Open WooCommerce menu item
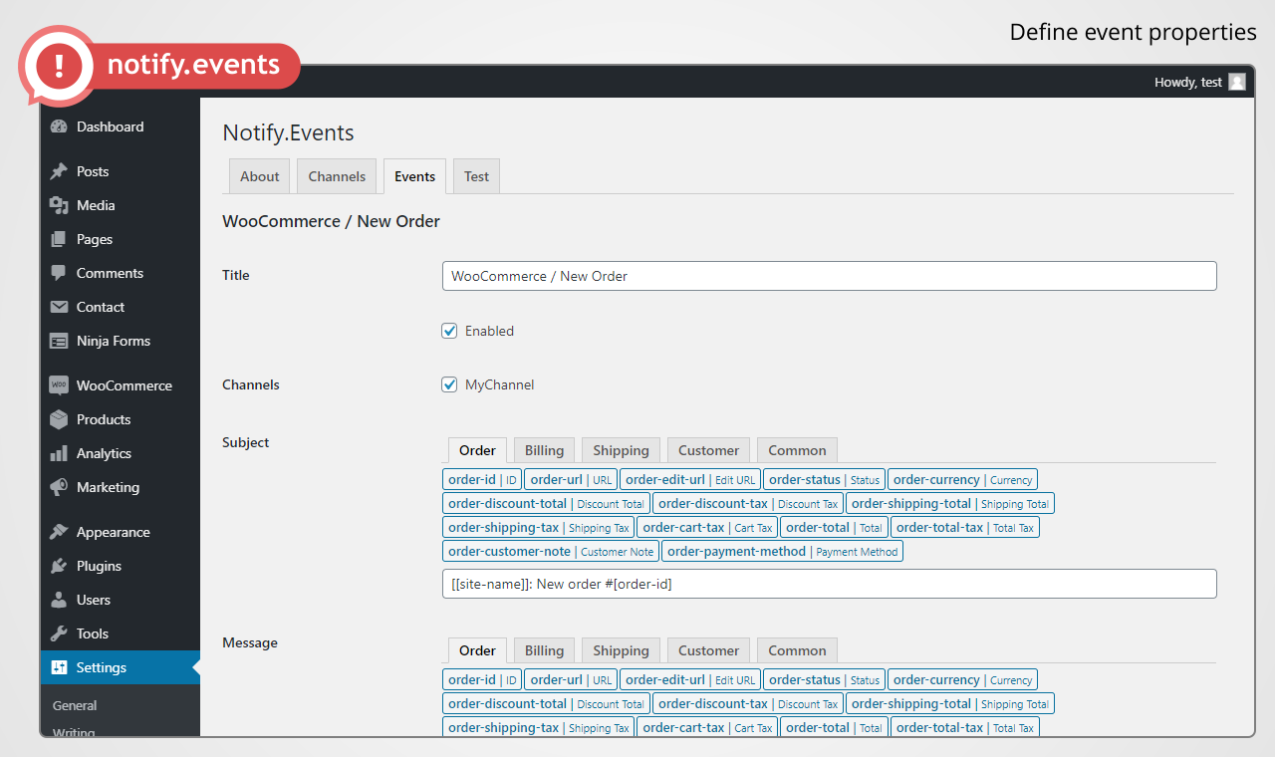This screenshot has height=757, width=1275. point(121,385)
